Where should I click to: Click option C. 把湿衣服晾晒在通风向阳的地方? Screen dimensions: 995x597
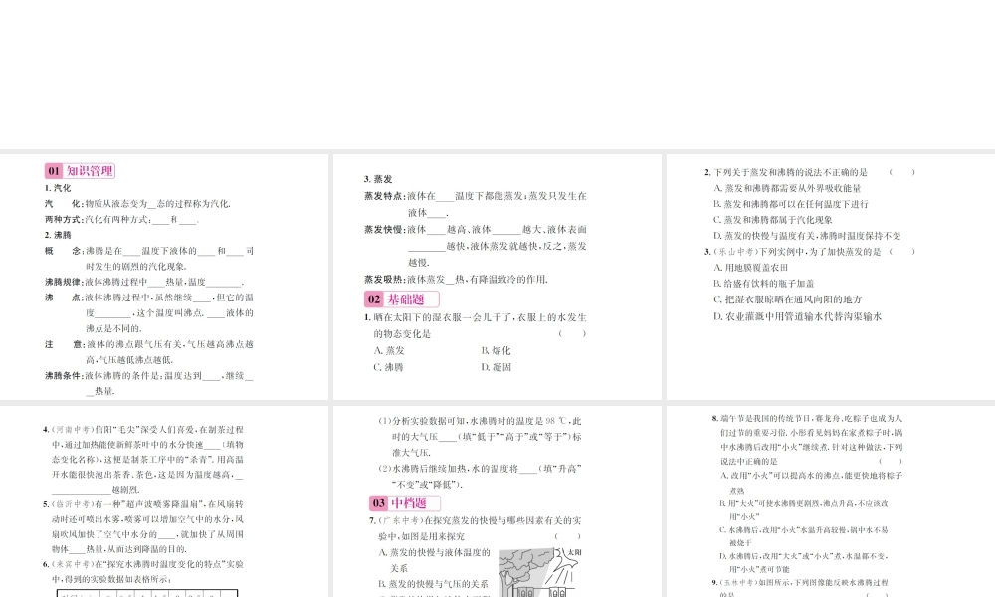pyautogui.click(x=787, y=299)
